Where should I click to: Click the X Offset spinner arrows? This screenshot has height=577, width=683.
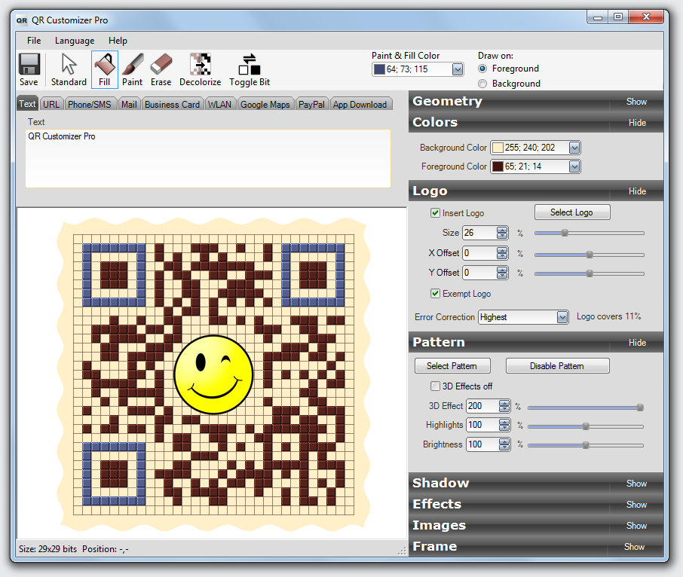(502, 253)
